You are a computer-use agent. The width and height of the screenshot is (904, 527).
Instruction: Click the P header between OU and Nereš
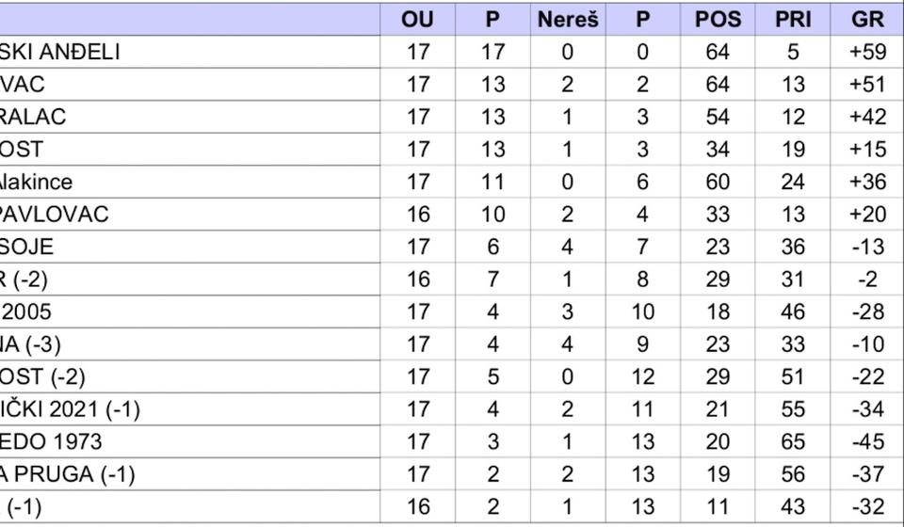[492, 19]
